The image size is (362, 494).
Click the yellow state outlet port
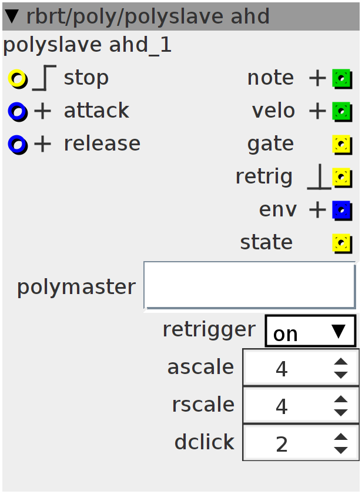point(342,243)
